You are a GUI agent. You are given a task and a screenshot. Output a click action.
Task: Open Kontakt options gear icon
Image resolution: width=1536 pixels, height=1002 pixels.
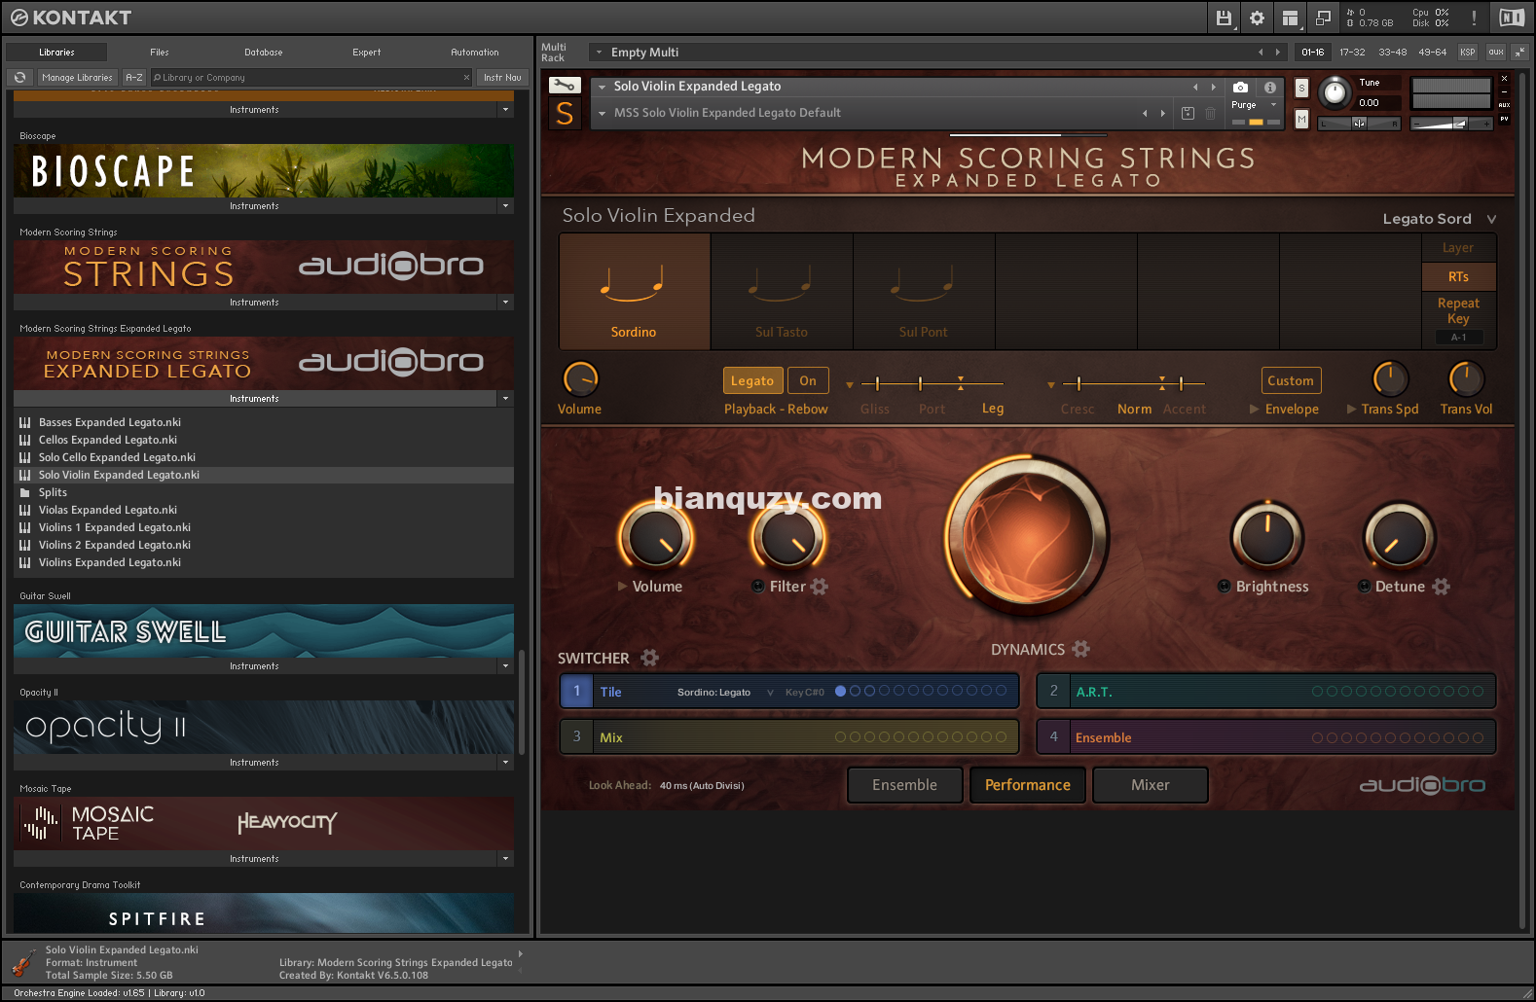[1257, 18]
